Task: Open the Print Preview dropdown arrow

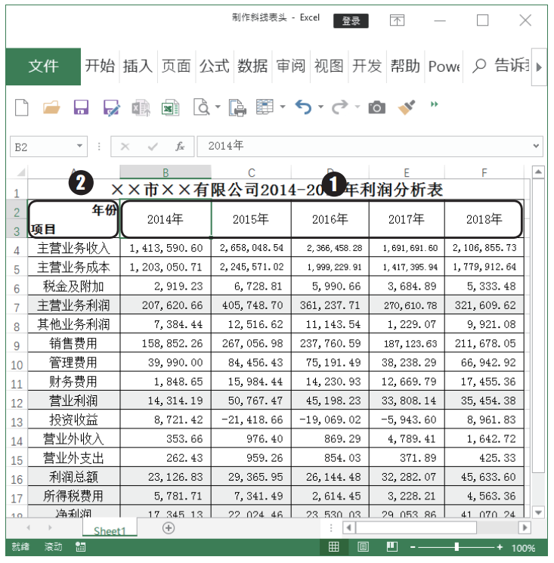Action: click(218, 107)
